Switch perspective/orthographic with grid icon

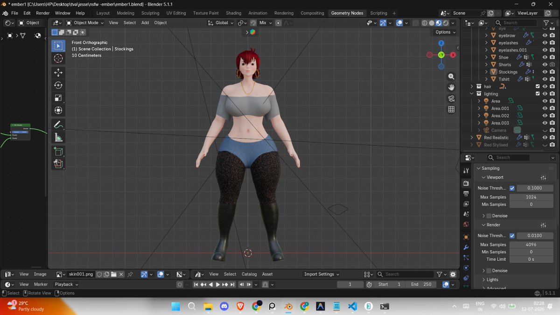coord(451,109)
